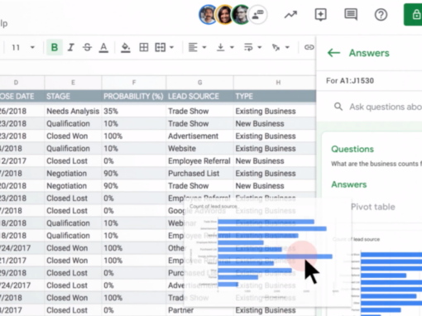Click the TYPE header cell
The height and width of the screenshot is (316, 422).
(275, 97)
